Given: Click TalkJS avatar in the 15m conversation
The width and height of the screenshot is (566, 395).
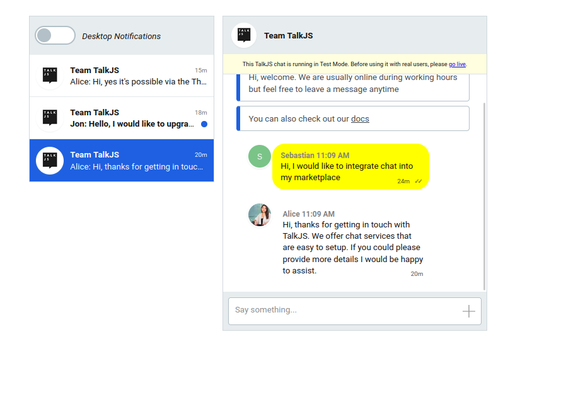Looking at the screenshot, I should coord(50,76).
